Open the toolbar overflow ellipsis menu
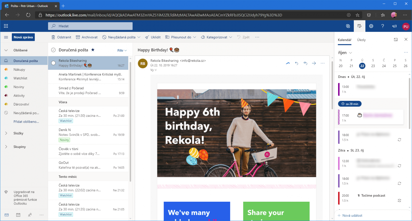 (257, 37)
